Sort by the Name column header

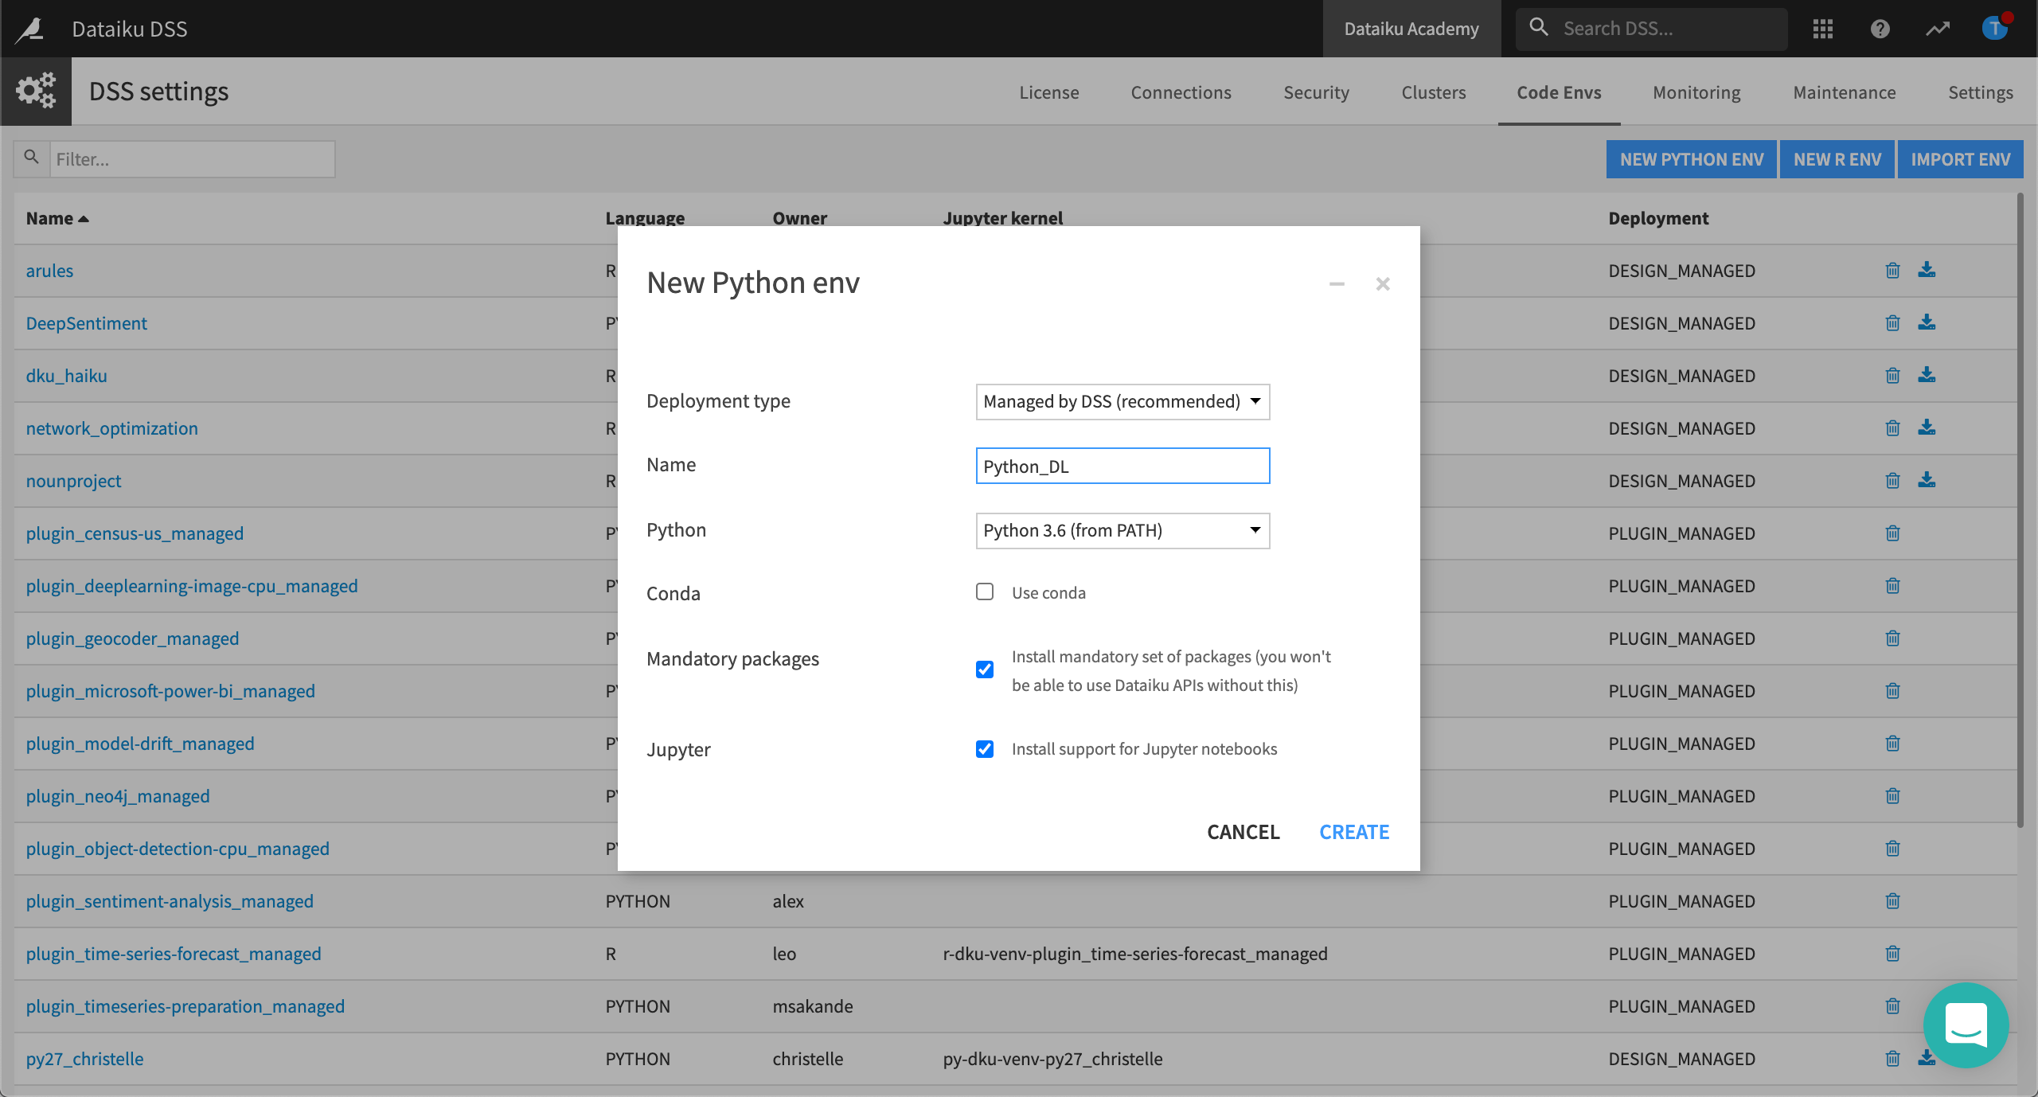point(57,218)
